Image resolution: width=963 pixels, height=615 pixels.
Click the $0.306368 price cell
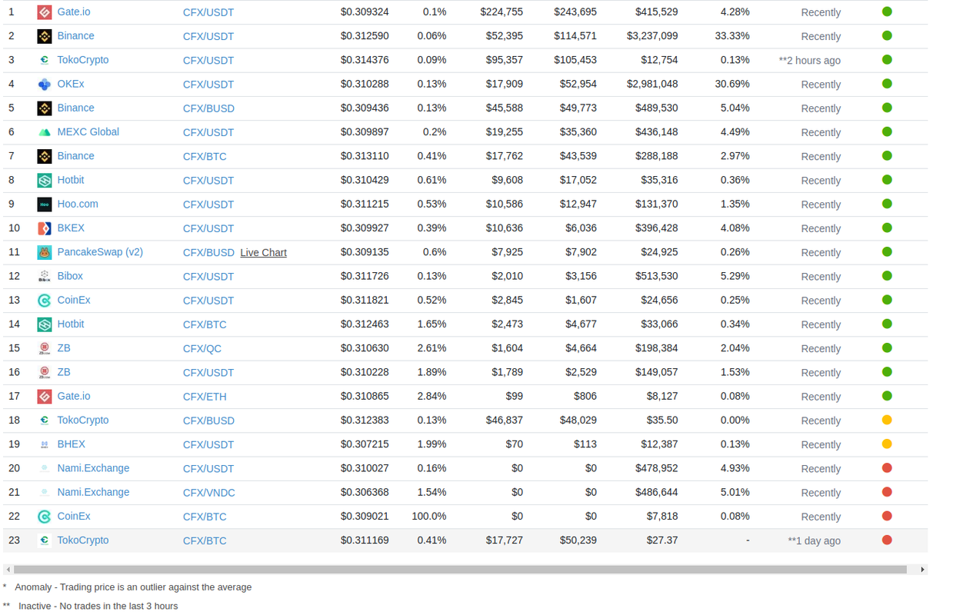click(x=365, y=492)
